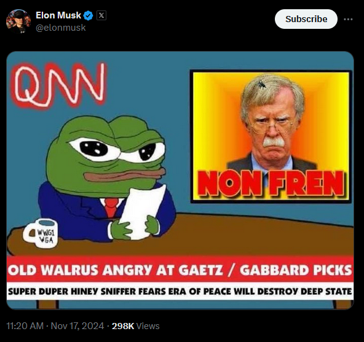Click the frog's red necktie
Viewport: 364px width, 342px height.
coord(111,207)
